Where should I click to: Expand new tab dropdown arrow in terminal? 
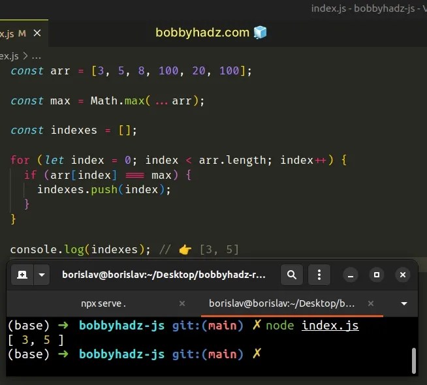(42, 275)
